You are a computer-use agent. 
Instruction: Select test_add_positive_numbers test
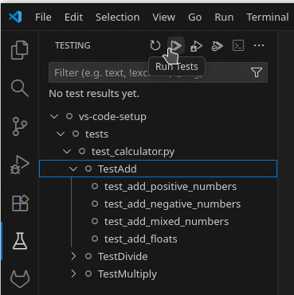click(171, 187)
